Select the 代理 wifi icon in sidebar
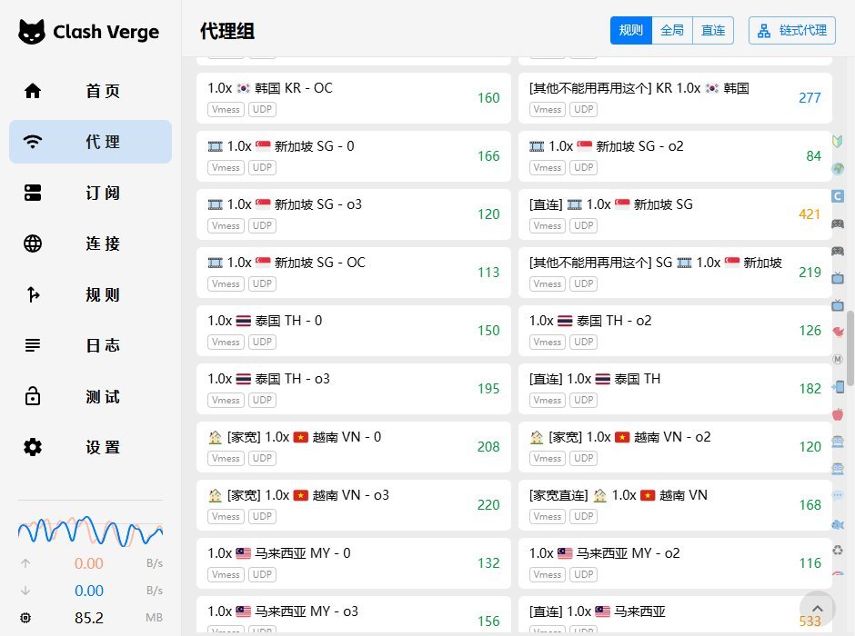Image resolution: width=855 pixels, height=636 pixels. click(x=33, y=142)
